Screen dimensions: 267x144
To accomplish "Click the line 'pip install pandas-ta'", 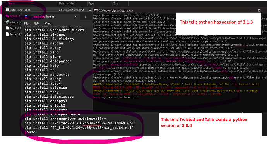I will [47, 75].
